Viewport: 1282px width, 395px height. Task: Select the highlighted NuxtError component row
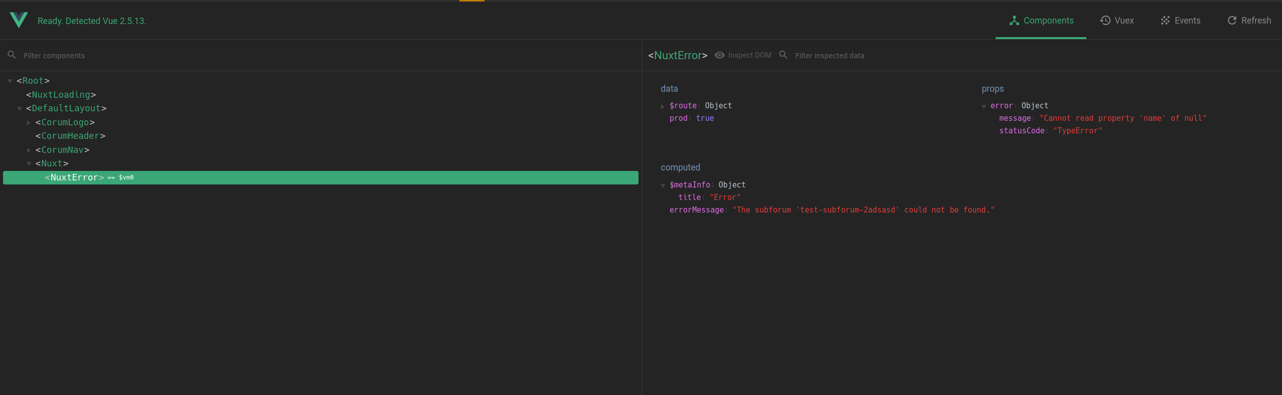(320, 177)
